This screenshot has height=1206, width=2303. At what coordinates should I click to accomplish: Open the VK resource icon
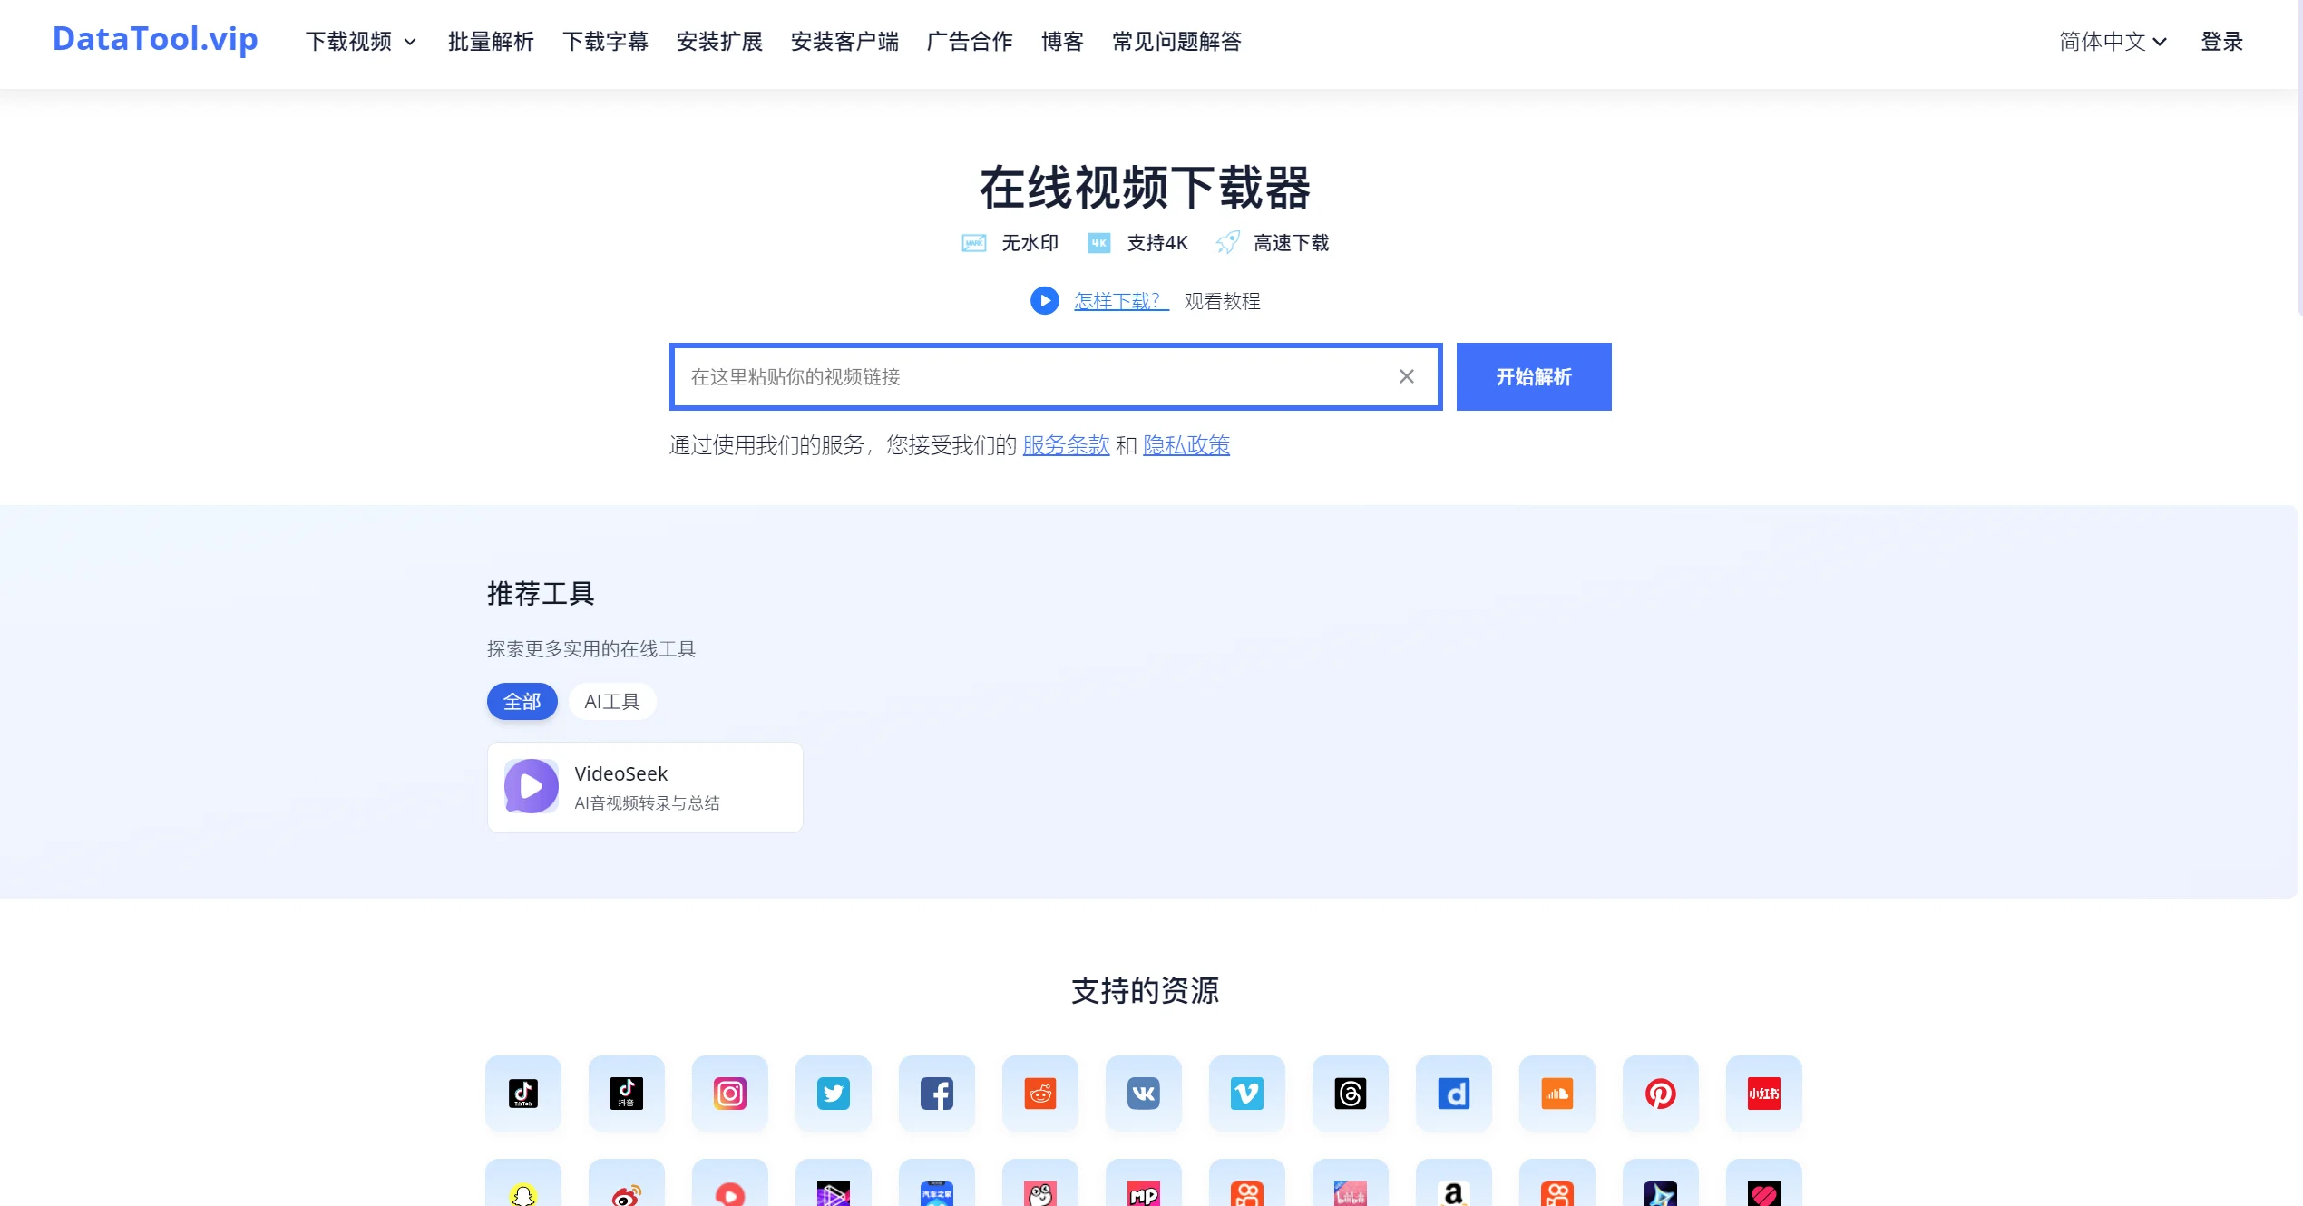pos(1144,1093)
